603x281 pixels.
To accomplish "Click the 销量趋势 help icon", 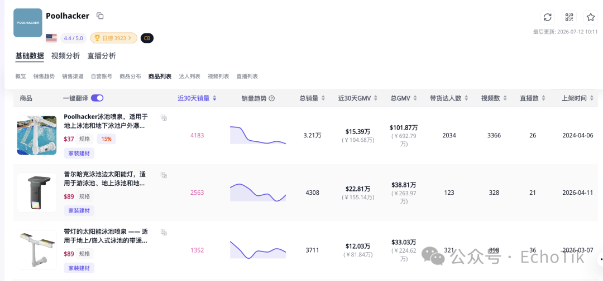I will 271,98.
